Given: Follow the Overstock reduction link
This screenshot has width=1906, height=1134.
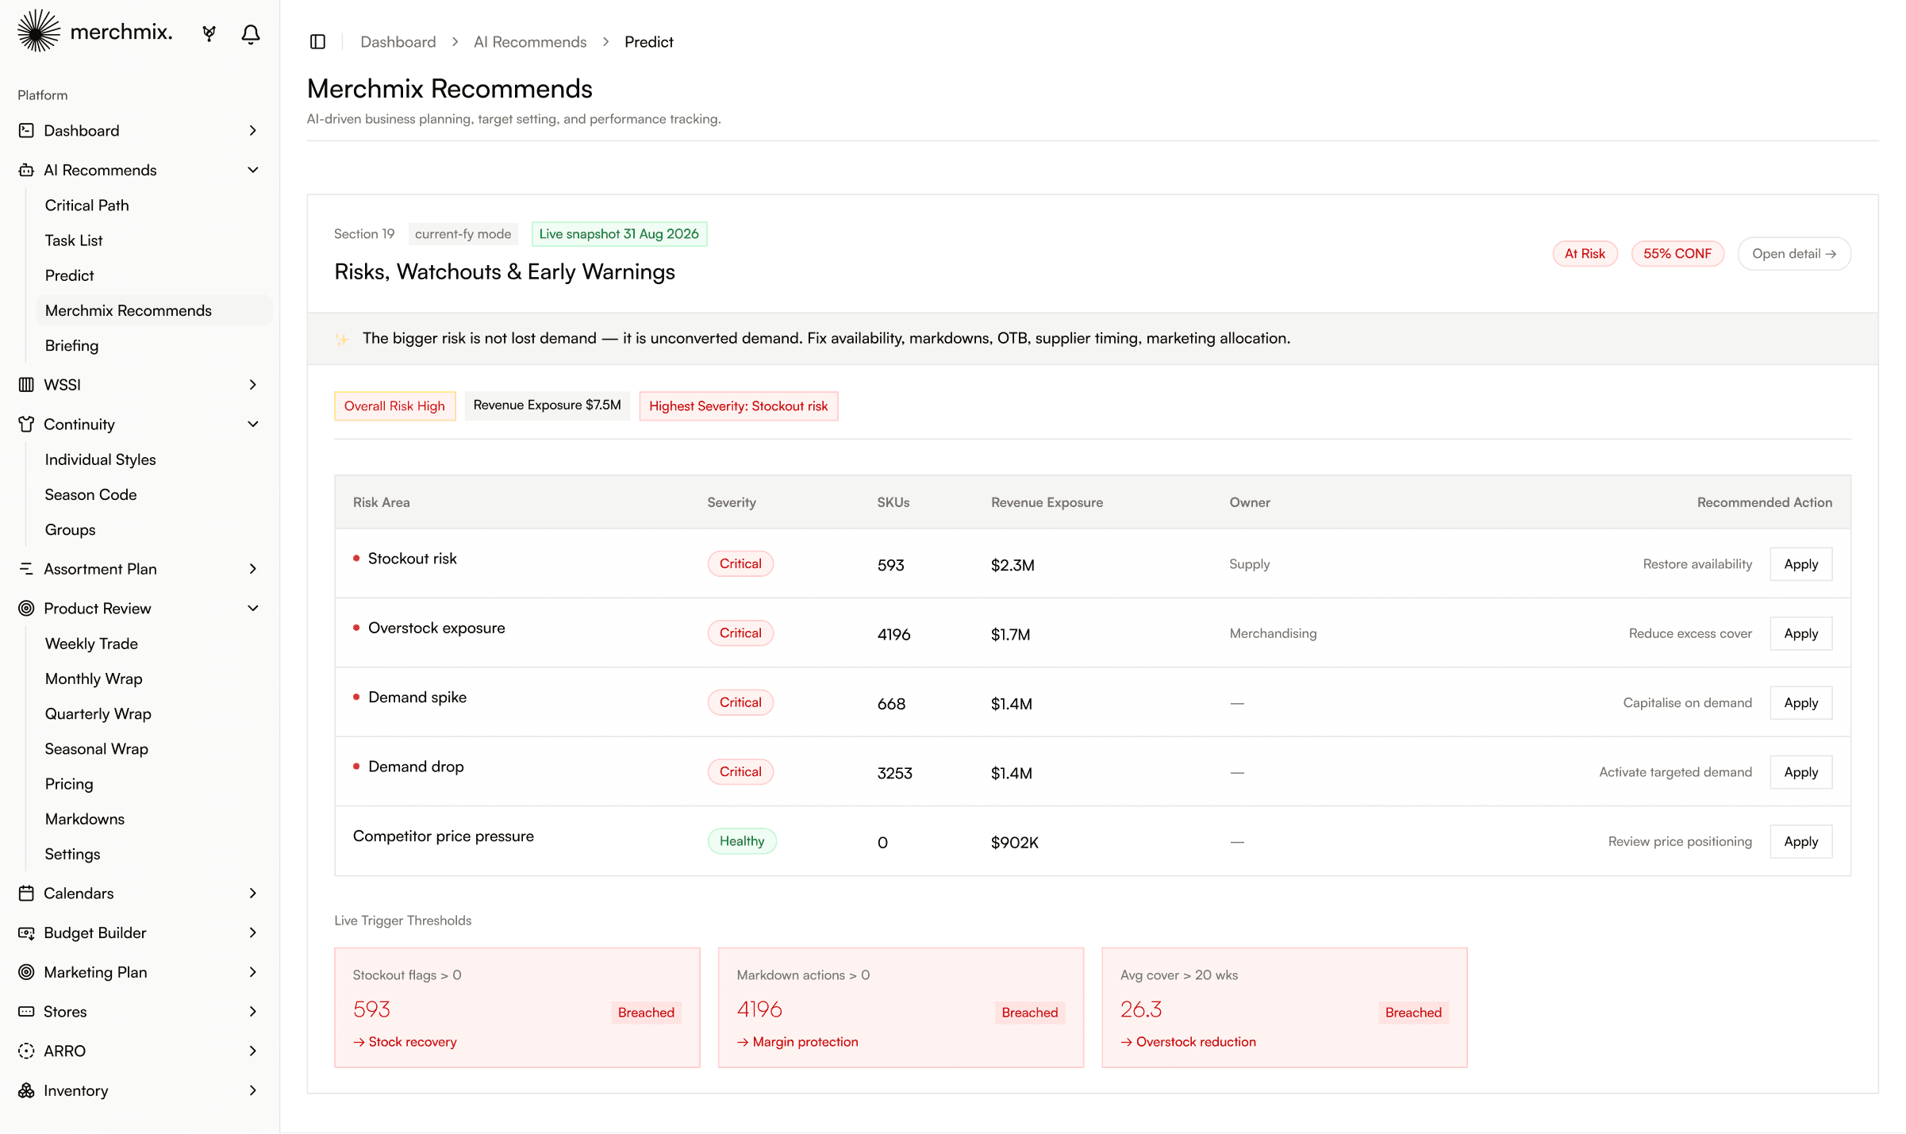Looking at the screenshot, I should (1188, 1042).
